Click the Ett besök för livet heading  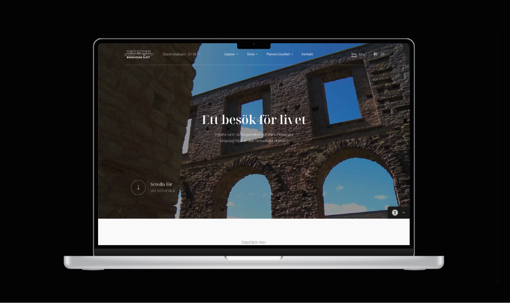coord(254,120)
